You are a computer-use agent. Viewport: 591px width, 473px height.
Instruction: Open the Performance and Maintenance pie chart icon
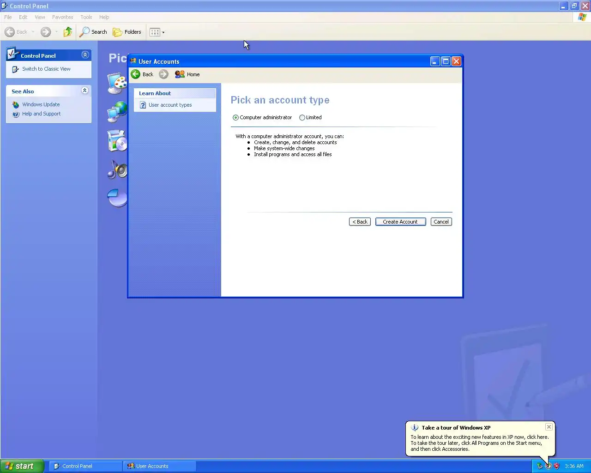pyautogui.click(x=117, y=198)
